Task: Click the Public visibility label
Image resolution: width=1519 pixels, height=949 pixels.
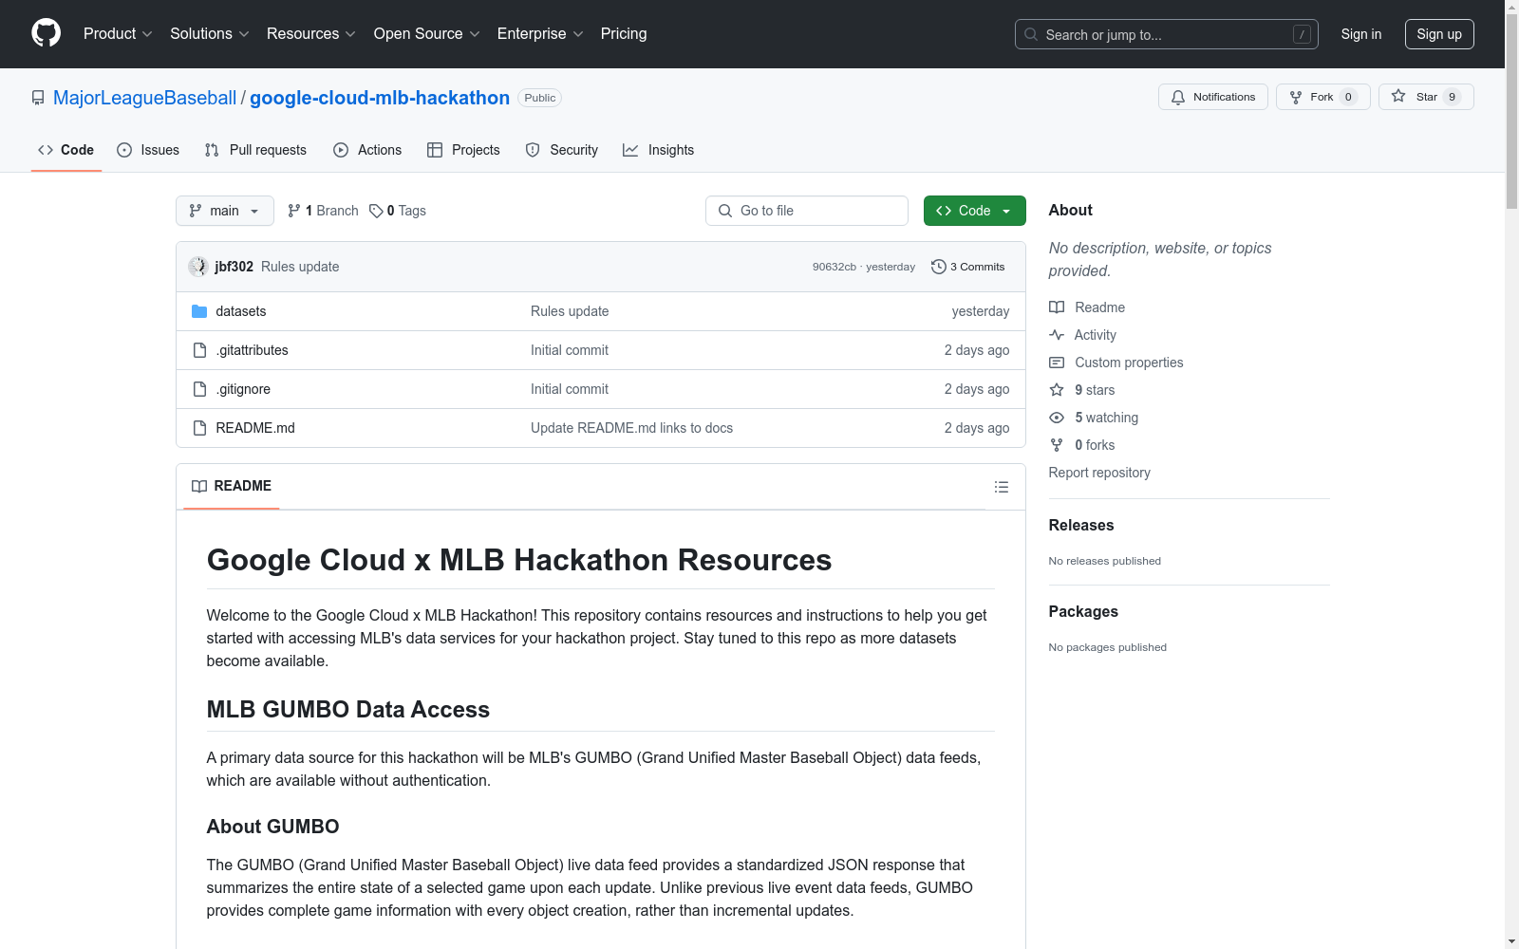Action: click(540, 98)
